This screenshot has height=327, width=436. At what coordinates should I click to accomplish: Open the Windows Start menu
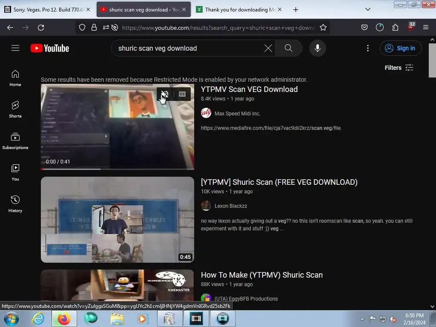(11, 318)
